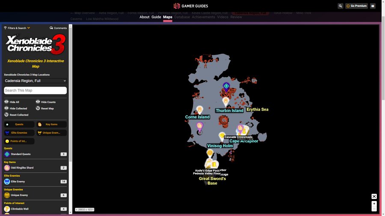The image size is (385, 216).
Task: Click the Cape Arcaphor map label
Action: pos(243,141)
